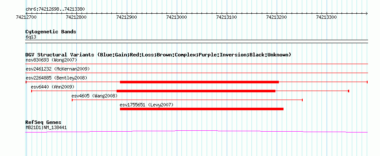Click ruler position 74212800
This screenshot has height=156, width=380.
76,17
